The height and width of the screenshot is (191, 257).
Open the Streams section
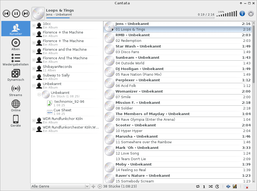(16, 90)
